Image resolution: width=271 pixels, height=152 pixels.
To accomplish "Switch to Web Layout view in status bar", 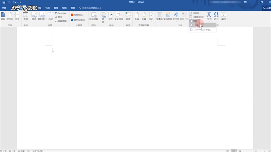I will pyautogui.click(x=240, y=151).
